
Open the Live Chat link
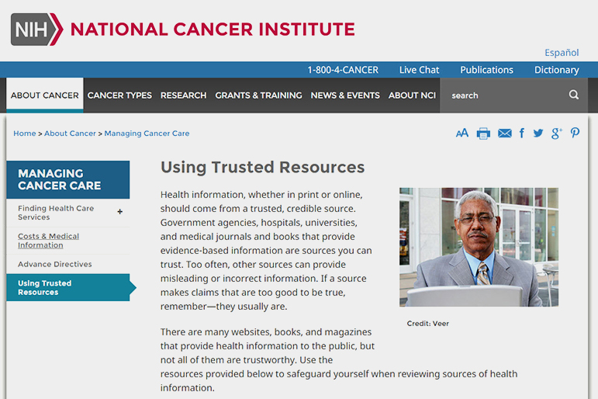pos(419,70)
